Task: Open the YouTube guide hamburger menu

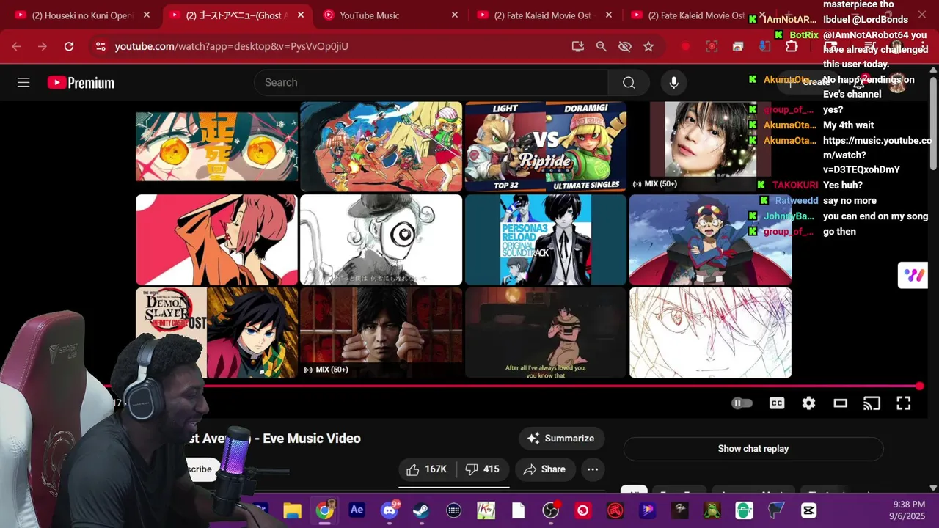Action: pyautogui.click(x=23, y=83)
